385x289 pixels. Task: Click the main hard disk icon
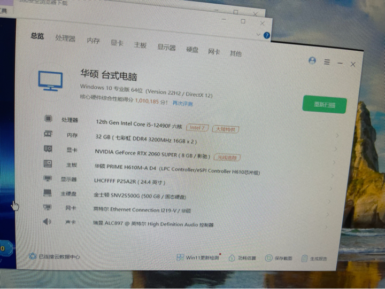pos(48,193)
